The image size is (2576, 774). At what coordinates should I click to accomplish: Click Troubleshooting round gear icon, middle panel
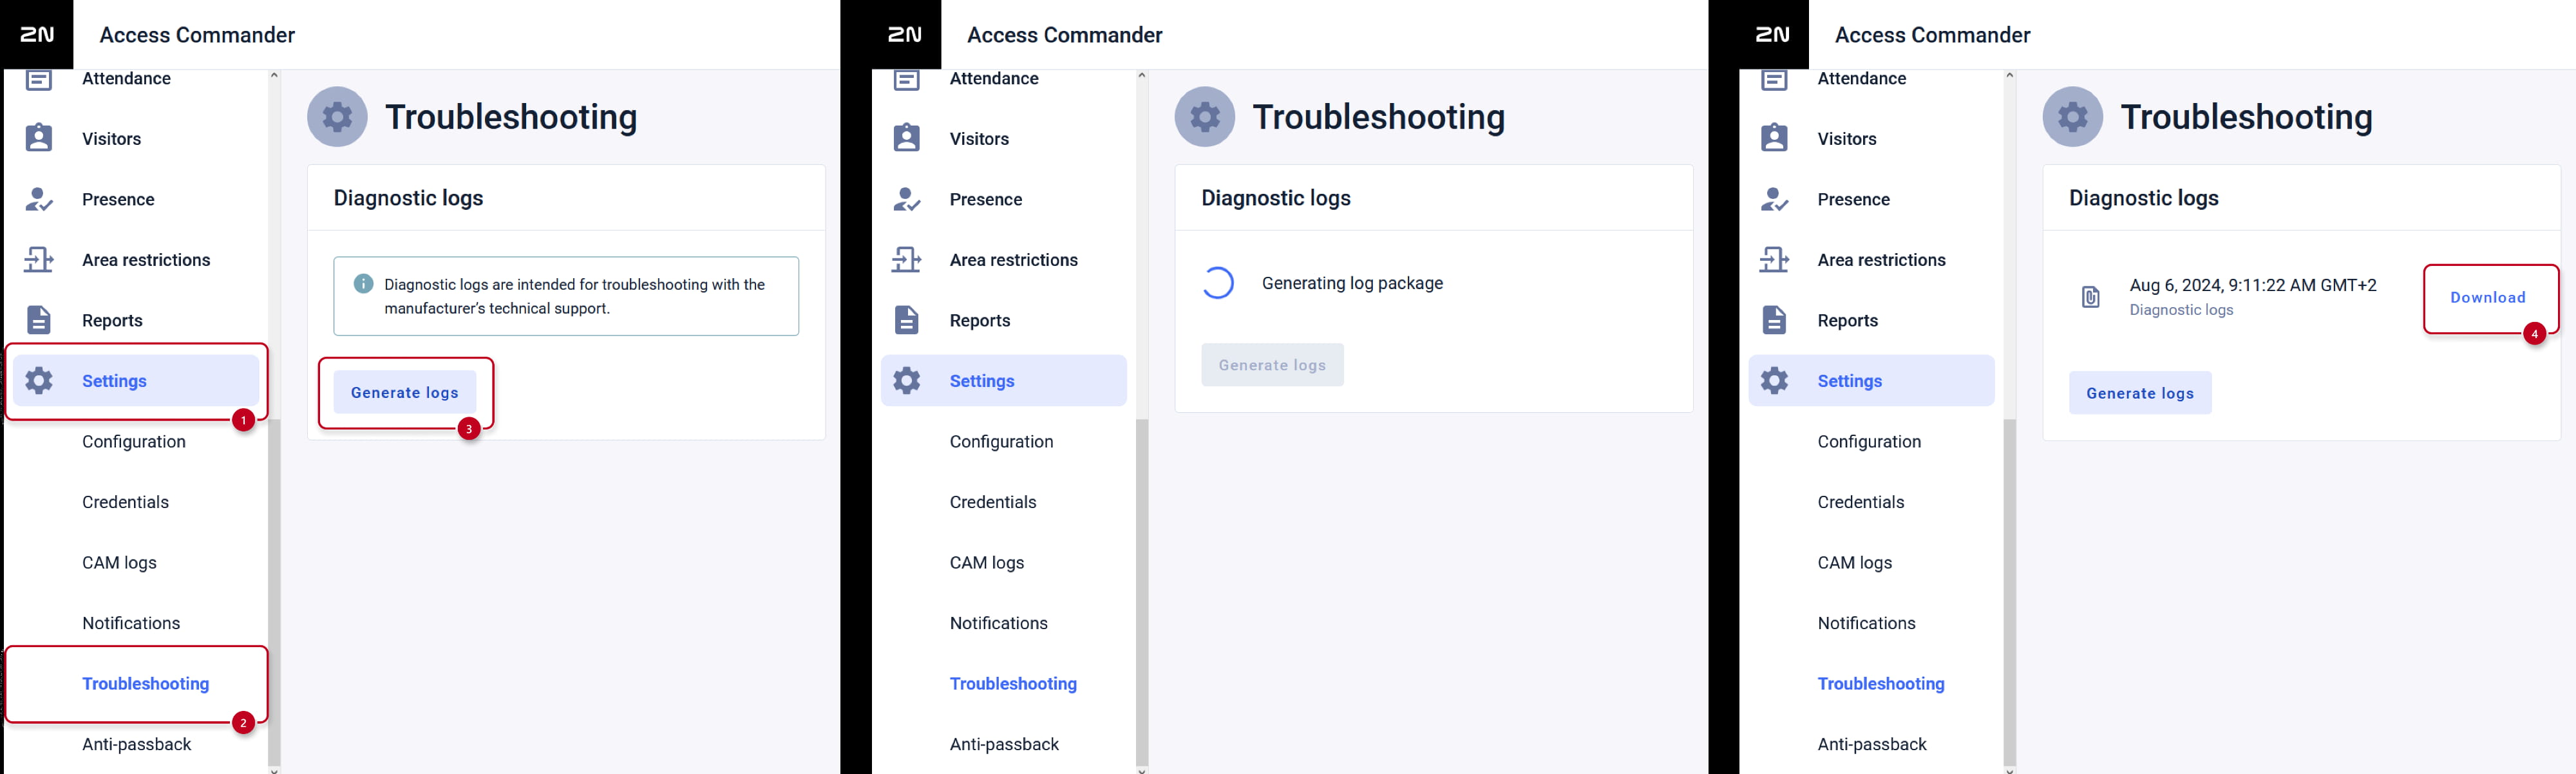(1205, 117)
